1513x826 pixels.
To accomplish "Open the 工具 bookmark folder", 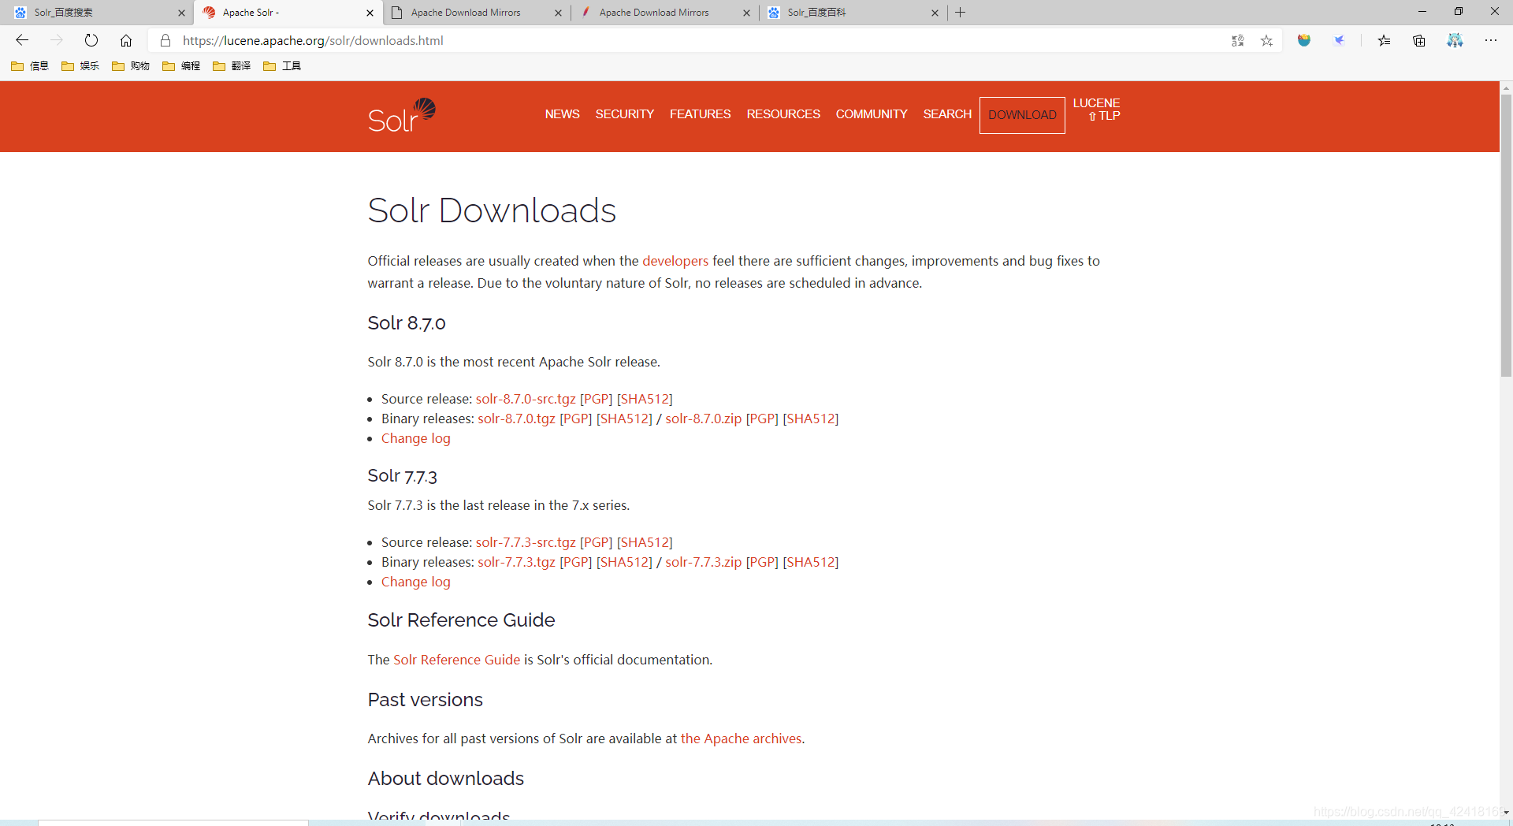I will [282, 65].
